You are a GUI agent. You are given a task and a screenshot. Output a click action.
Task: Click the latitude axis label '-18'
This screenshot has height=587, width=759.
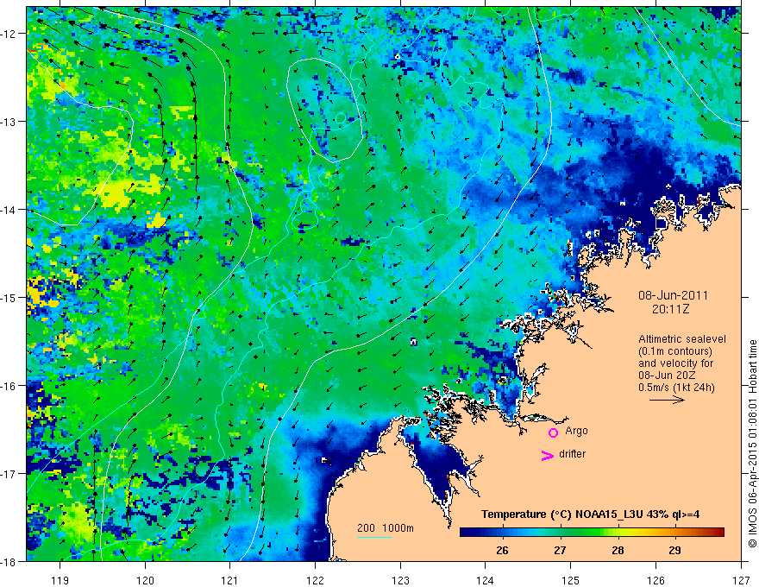tap(9, 561)
